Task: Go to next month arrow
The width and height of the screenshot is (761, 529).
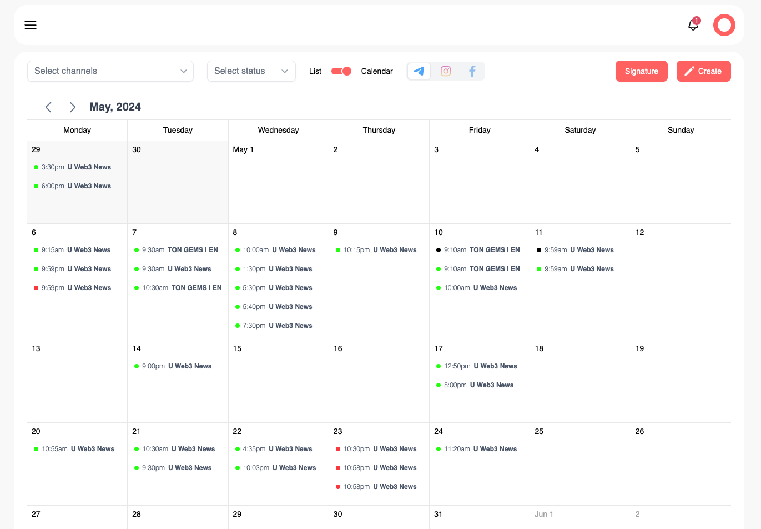Action: click(72, 107)
